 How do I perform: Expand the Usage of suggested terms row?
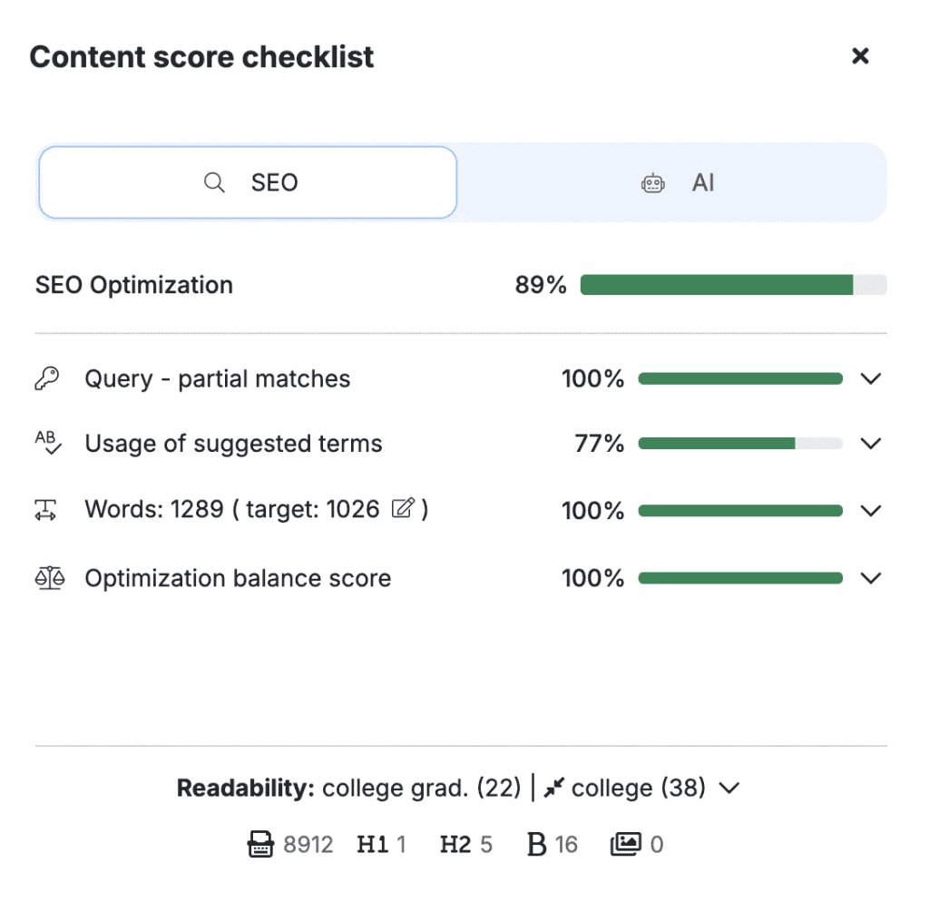[x=871, y=444]
